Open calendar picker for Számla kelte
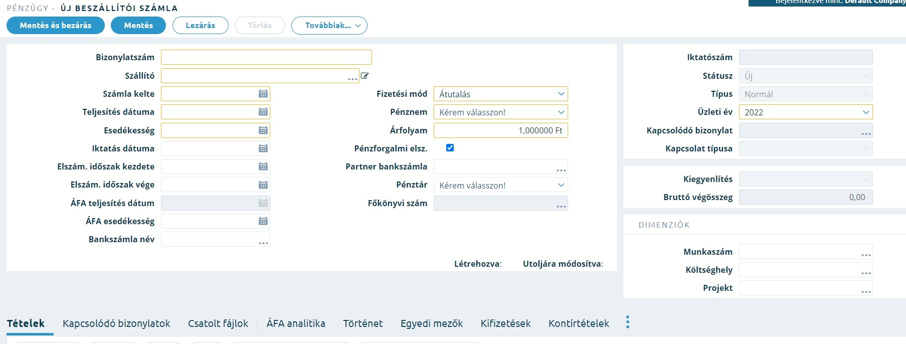Screen dimensions: 906x344 263,94
